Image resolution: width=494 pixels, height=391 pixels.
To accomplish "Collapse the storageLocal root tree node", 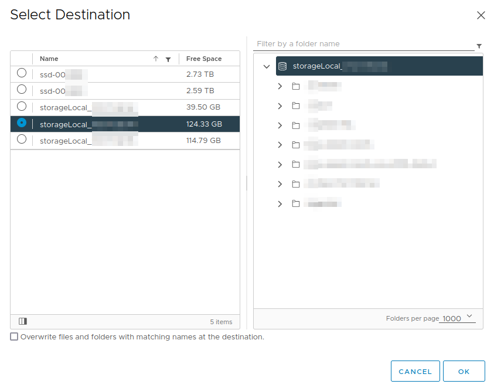I will (x=267, y=66).
